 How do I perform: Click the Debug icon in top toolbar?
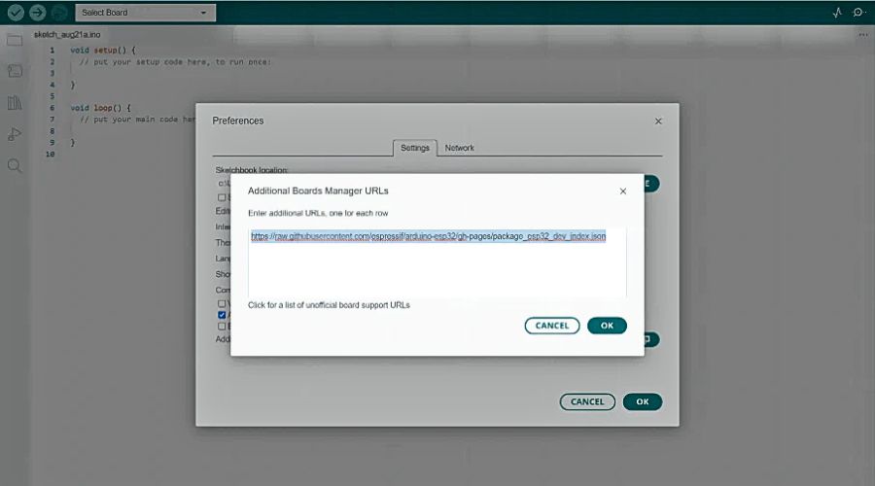[59, 13]
